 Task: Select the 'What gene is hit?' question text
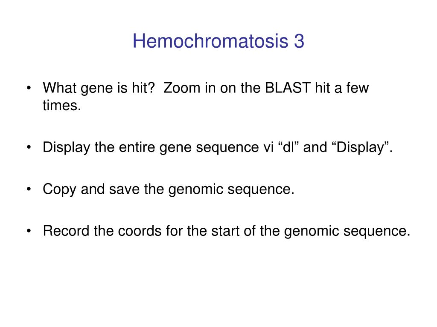pyautogui.click(x=99, y=88)
